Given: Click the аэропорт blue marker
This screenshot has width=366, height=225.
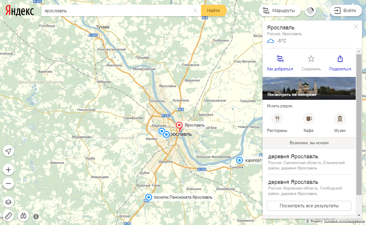Looking at the screenshot, I should pos(239,160).
